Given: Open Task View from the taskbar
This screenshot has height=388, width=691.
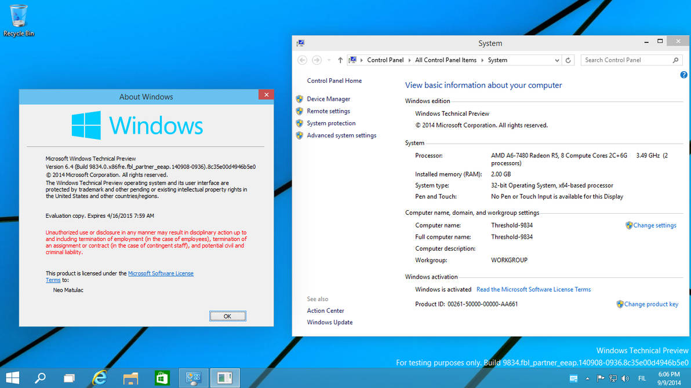Looking at the screenshot, I should (x=68, y=378).
